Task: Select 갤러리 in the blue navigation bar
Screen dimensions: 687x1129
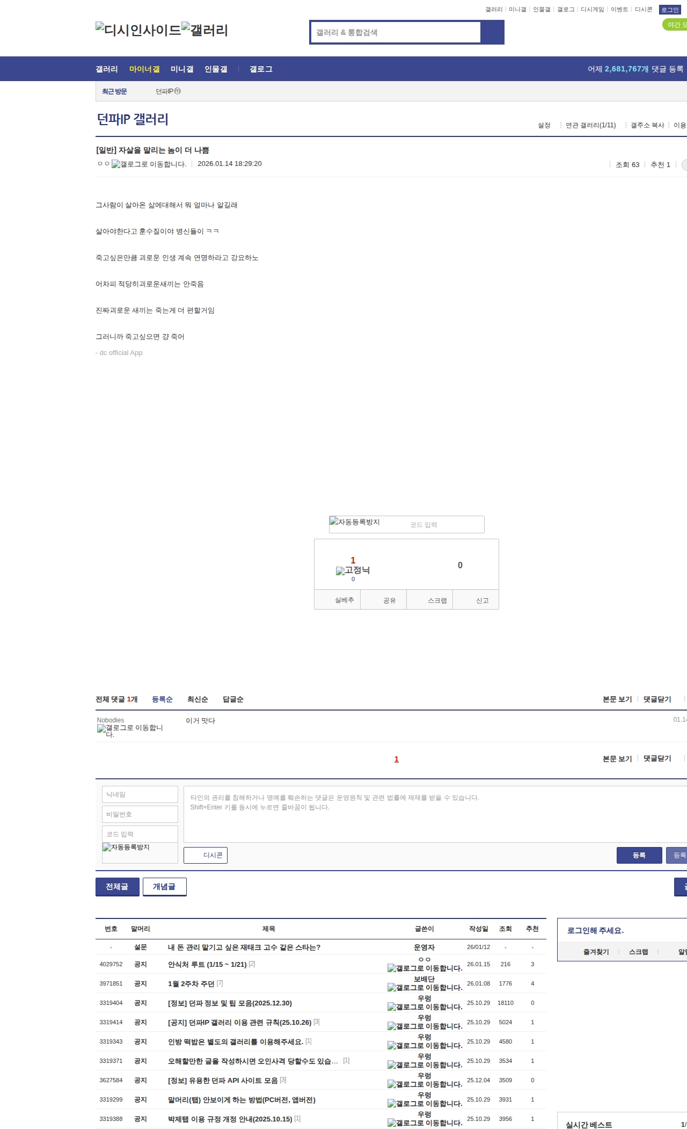Action: pos(107,69)
